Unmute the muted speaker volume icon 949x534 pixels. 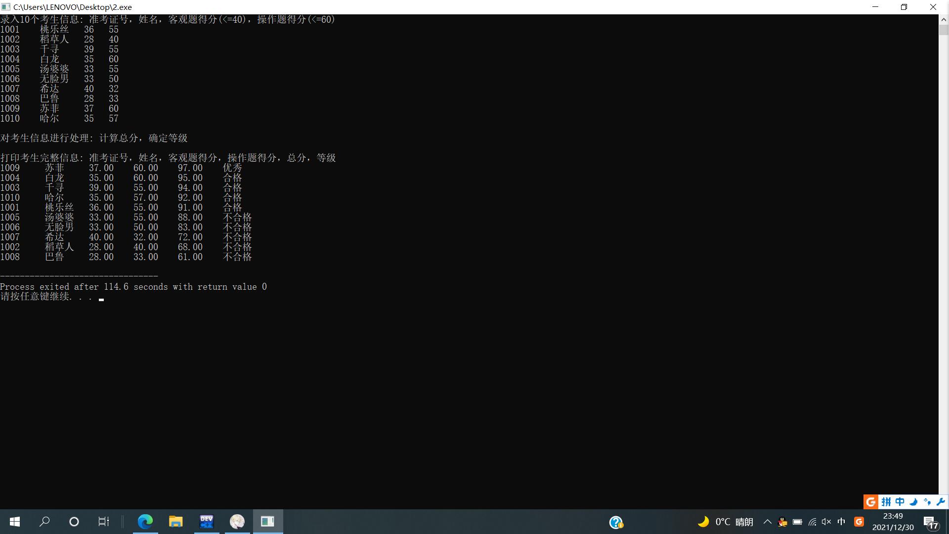point(826,522)
